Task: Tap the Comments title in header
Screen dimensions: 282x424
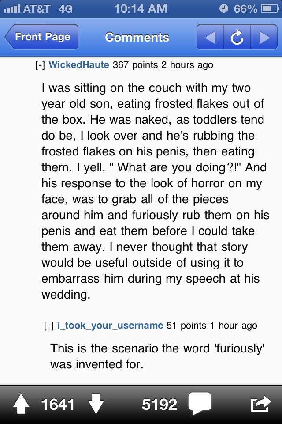Action: coord(137,37)
